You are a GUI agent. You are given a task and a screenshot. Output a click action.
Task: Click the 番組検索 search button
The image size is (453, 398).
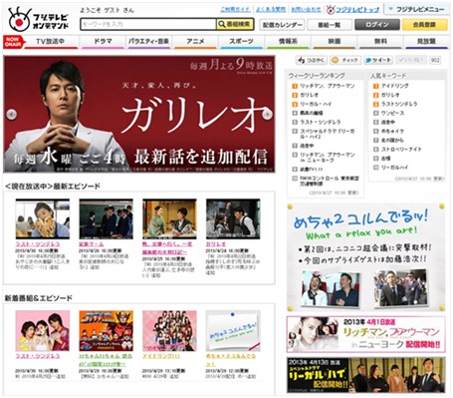235,24
